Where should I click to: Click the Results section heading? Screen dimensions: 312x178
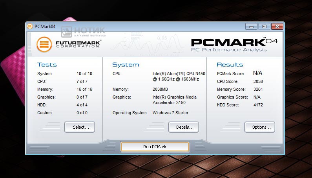[x=230, y=65]
